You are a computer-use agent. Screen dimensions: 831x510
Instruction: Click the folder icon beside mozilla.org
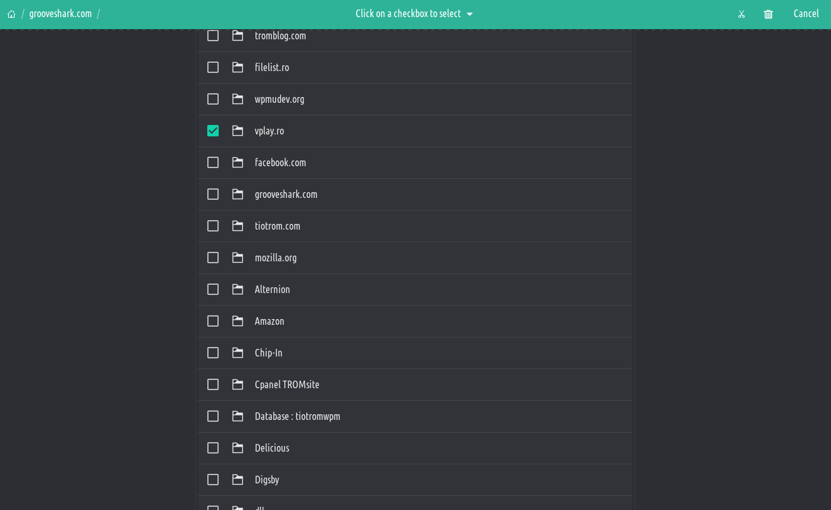(238, 258)
